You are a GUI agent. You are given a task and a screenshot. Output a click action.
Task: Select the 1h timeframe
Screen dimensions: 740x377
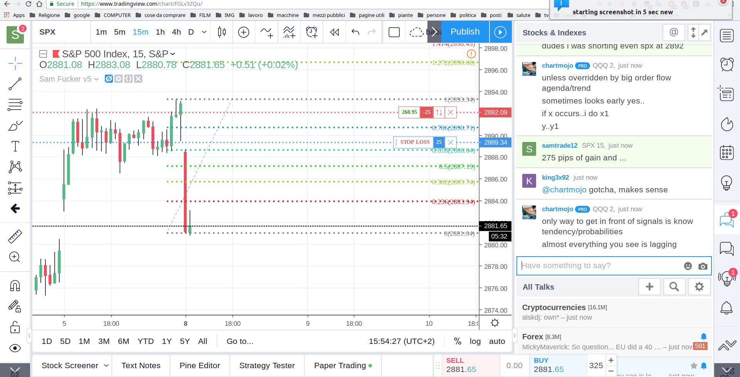[160, 32]
